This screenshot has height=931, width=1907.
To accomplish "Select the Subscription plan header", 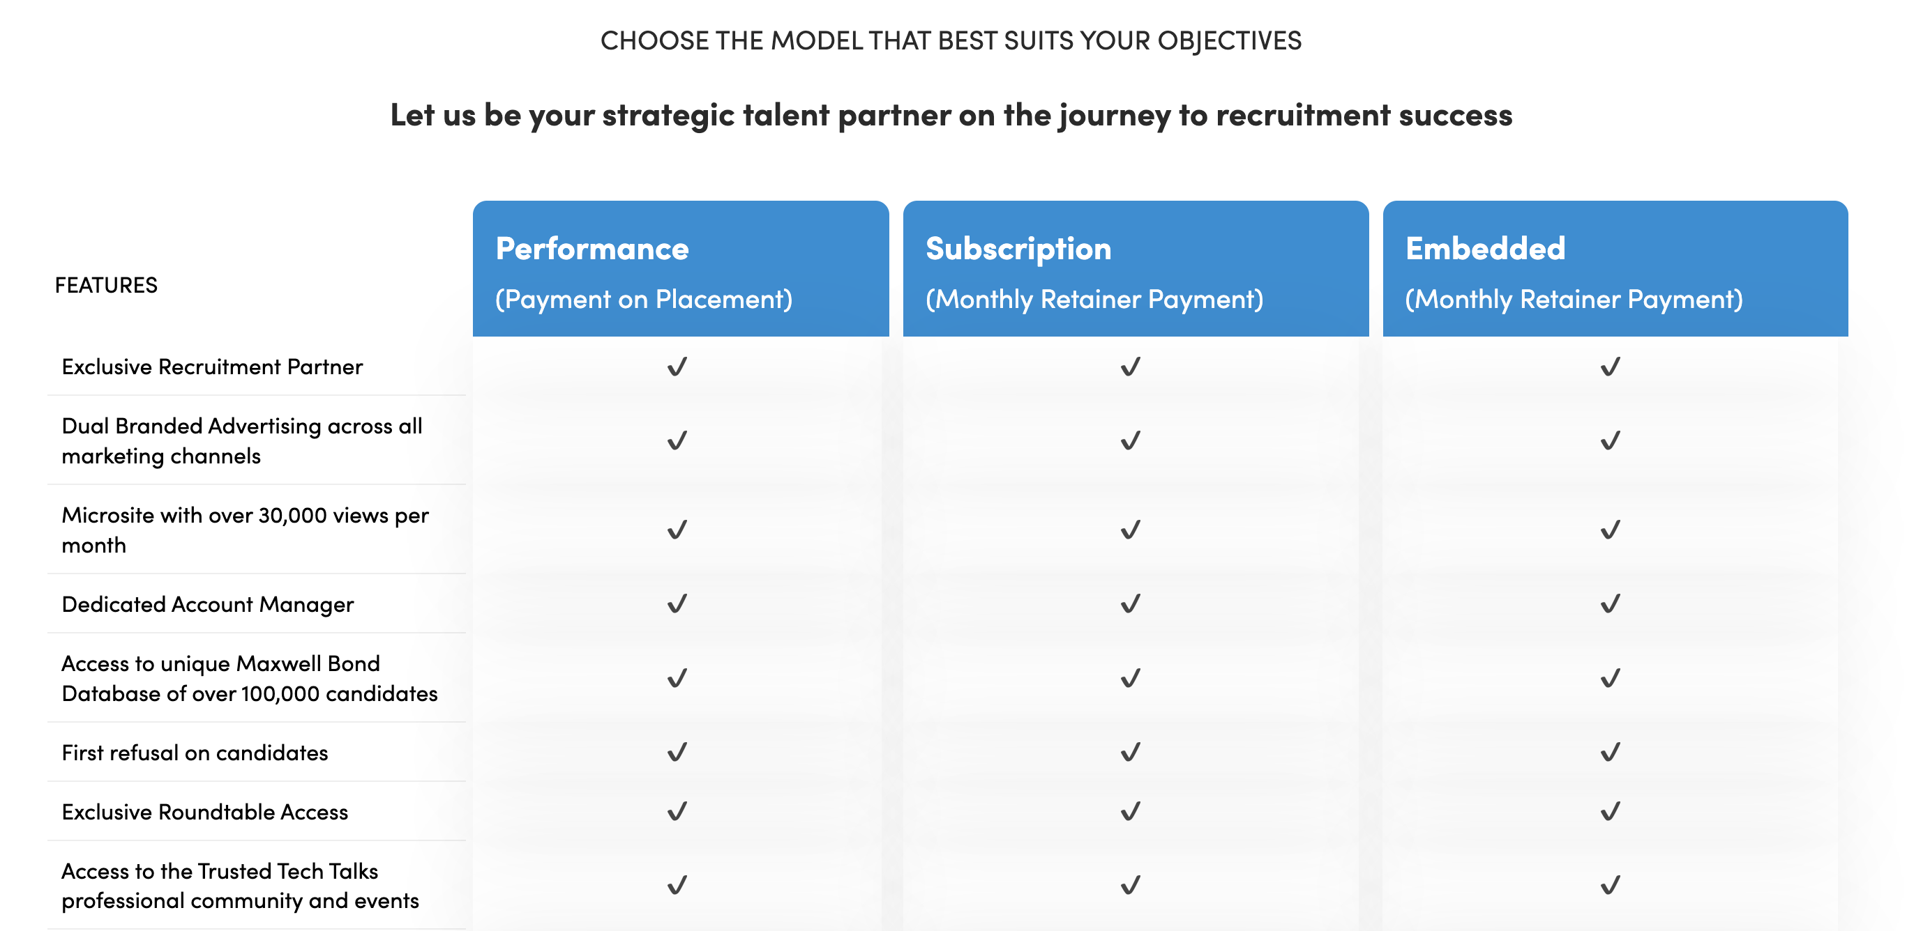I will pos(1136,268).
